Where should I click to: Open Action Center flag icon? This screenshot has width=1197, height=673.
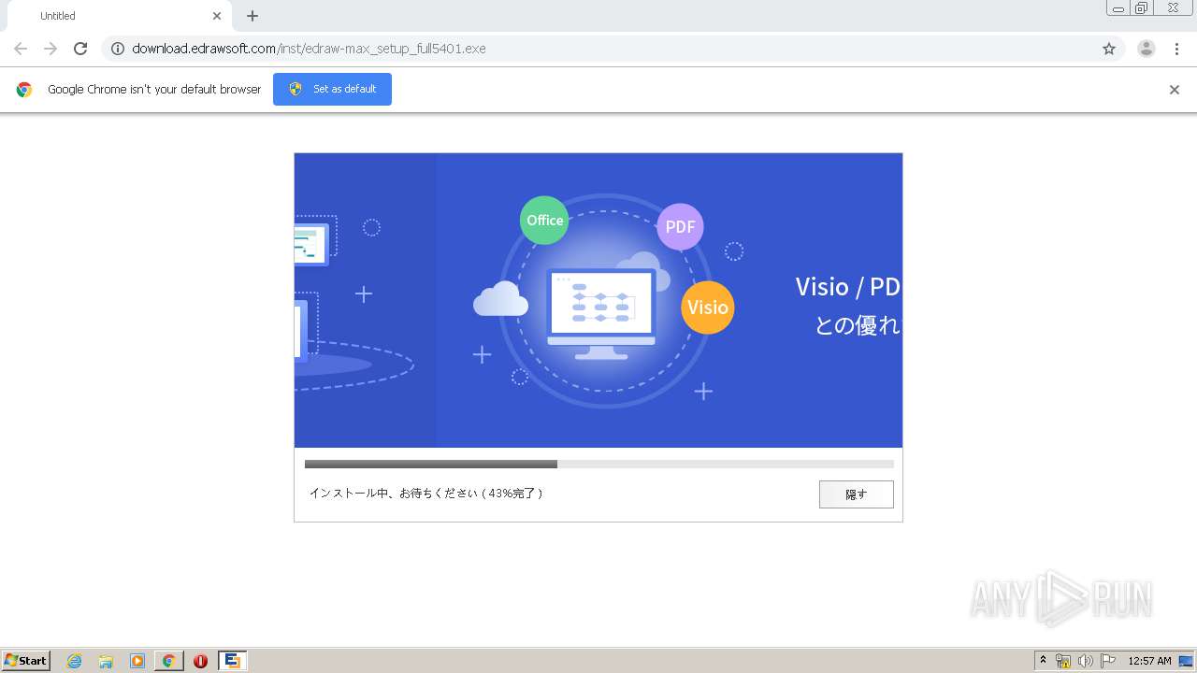coord(1108,661)
